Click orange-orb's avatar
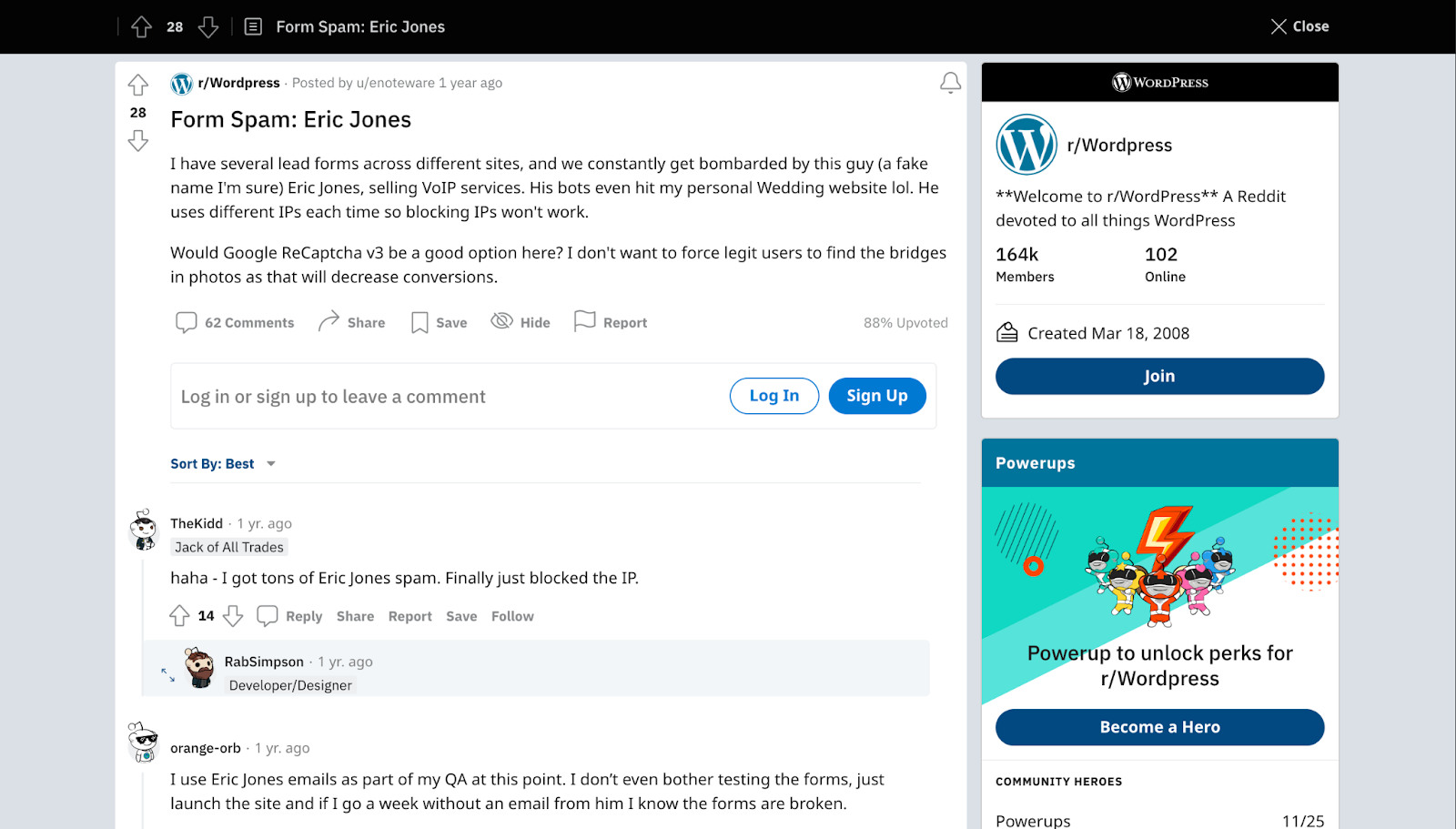 pos(144,743)
